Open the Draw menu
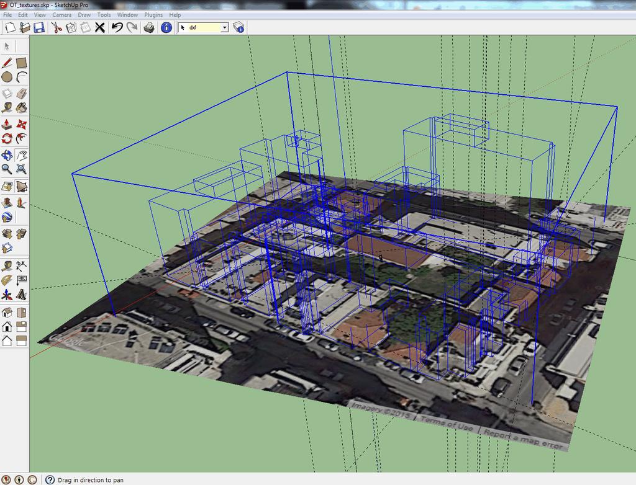The width and height of the screenshot is (636, 485). 84,15
